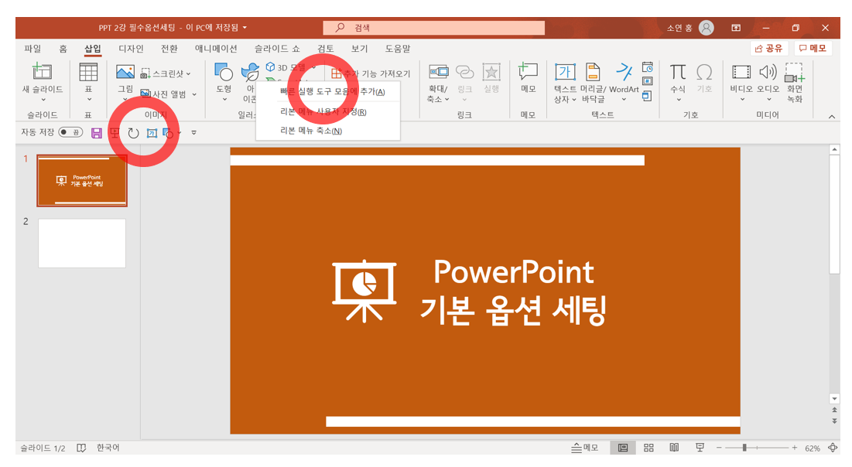
Task: Insert a comment with 메모 ribbon icon
Action: click(529, 72)
